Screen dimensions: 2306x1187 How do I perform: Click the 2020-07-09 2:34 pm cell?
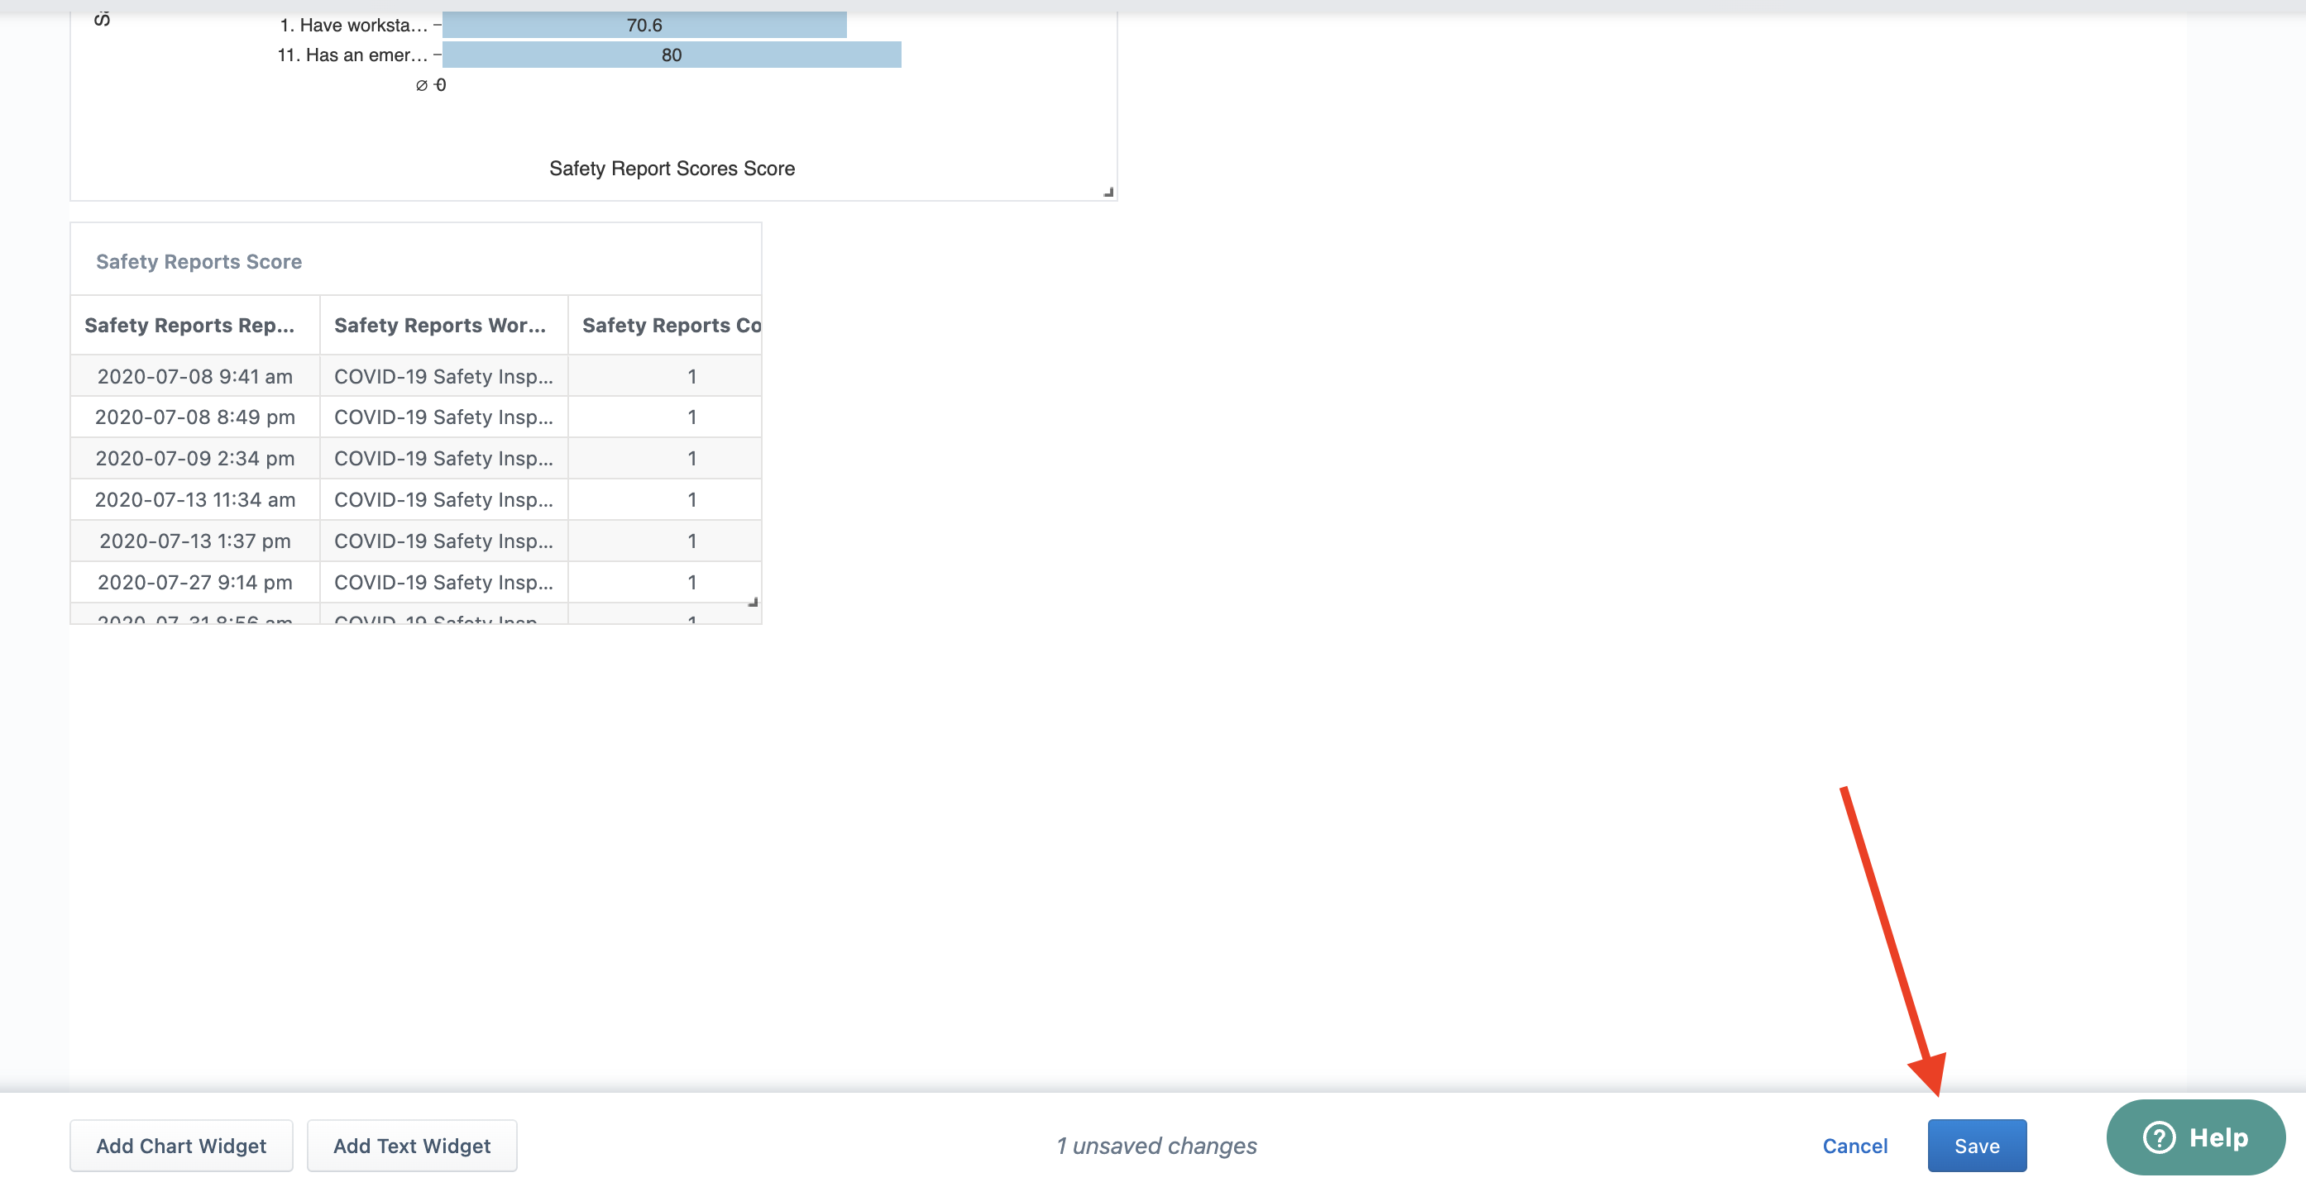[x=194, y=458]
